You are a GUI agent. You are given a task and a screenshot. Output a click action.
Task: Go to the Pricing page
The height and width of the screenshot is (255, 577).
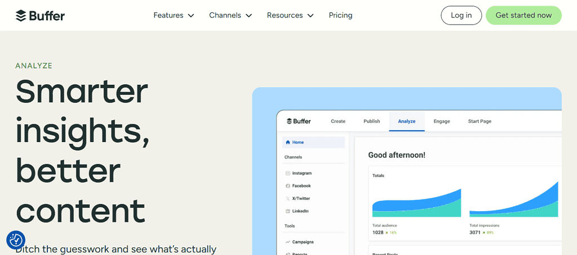click(340, 15)
